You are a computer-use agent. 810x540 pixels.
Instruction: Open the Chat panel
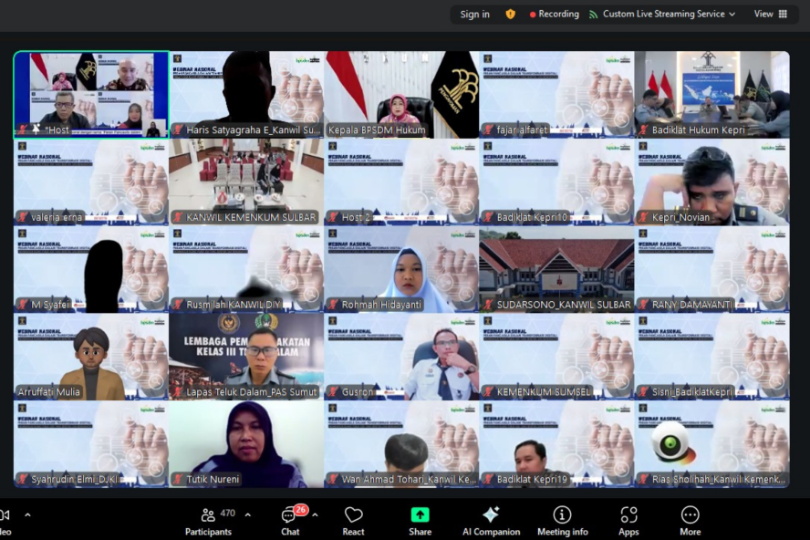290,520
